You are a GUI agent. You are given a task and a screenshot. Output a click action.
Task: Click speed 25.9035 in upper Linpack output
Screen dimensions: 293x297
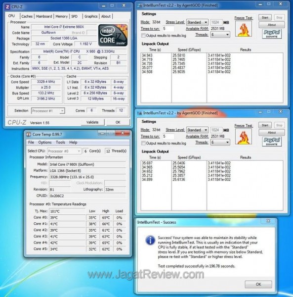(x=179, y=72)
